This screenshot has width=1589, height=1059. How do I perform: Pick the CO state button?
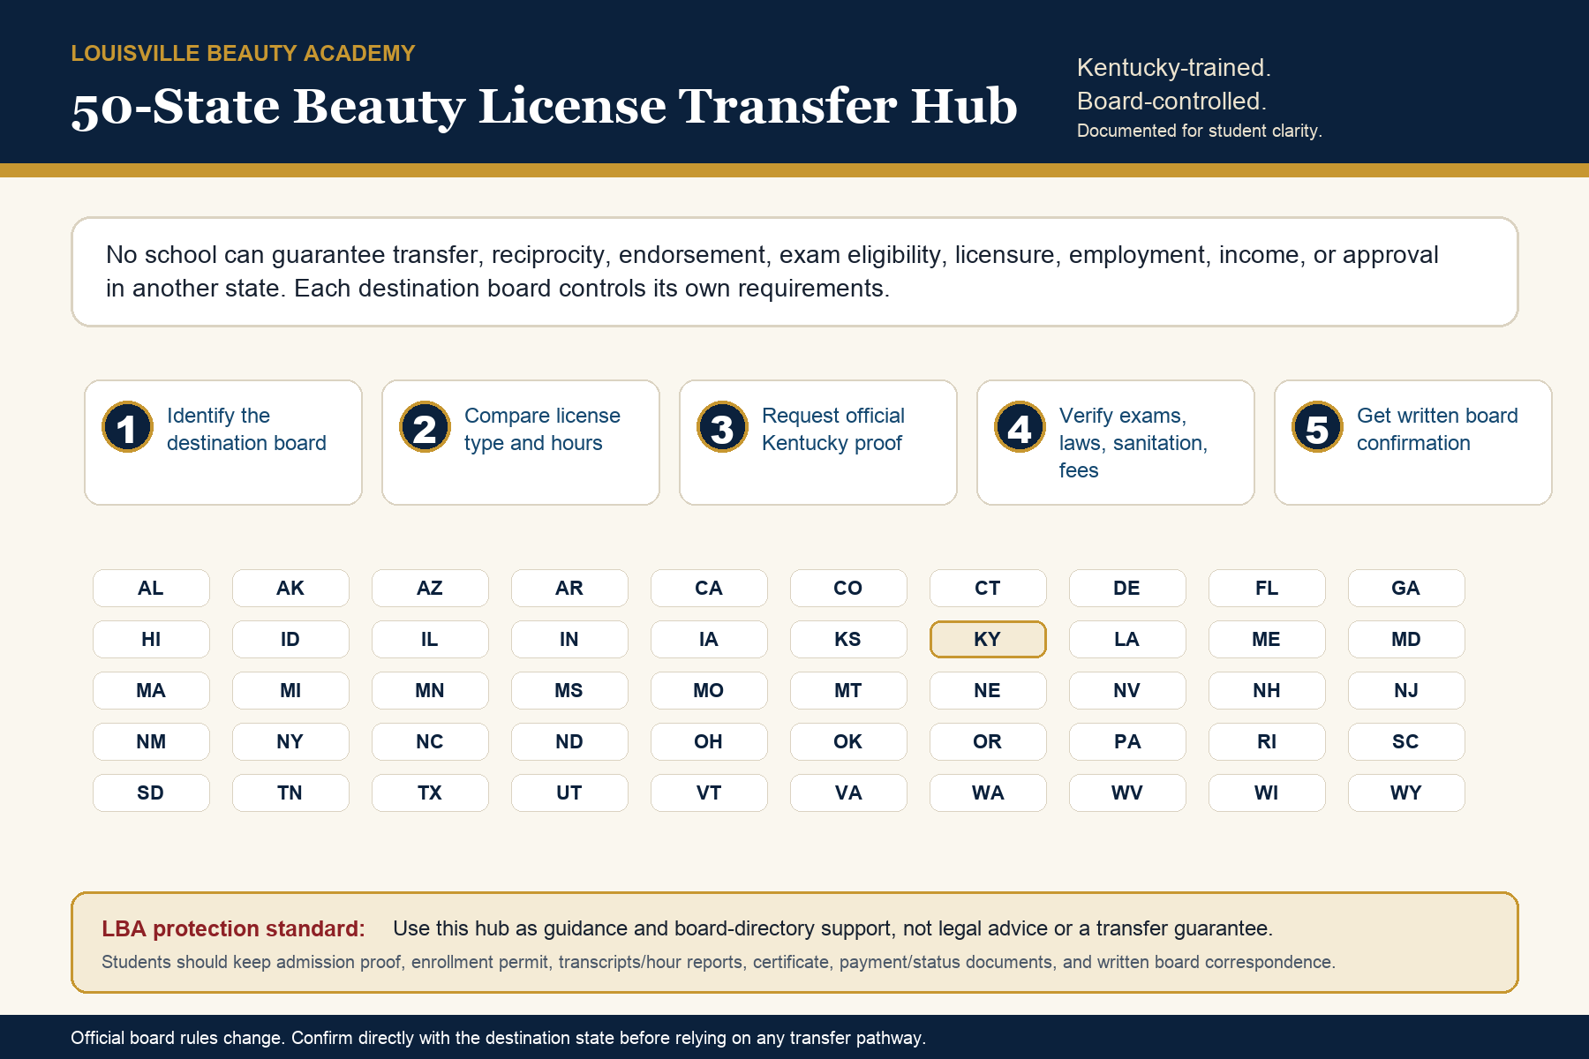848,588
